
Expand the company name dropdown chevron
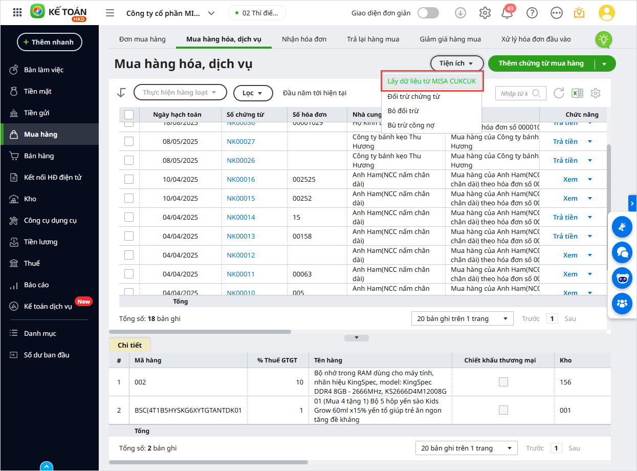coord(211,13)
